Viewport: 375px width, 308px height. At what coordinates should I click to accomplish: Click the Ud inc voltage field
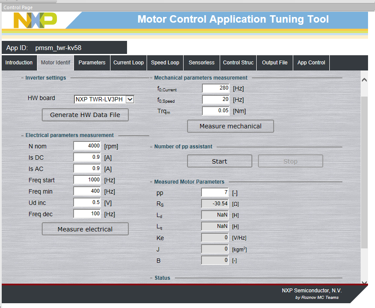(87, 203)
